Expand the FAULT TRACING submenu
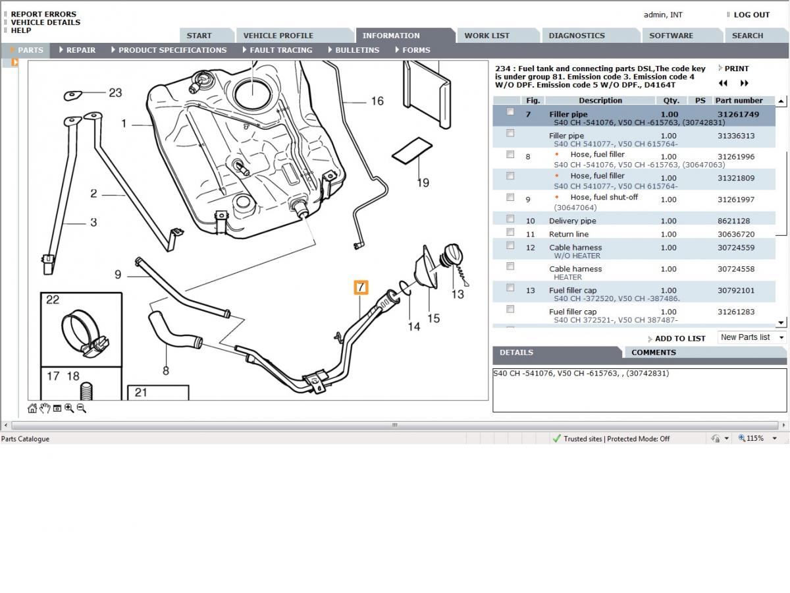The image size is (790, 593). [277, 50]
